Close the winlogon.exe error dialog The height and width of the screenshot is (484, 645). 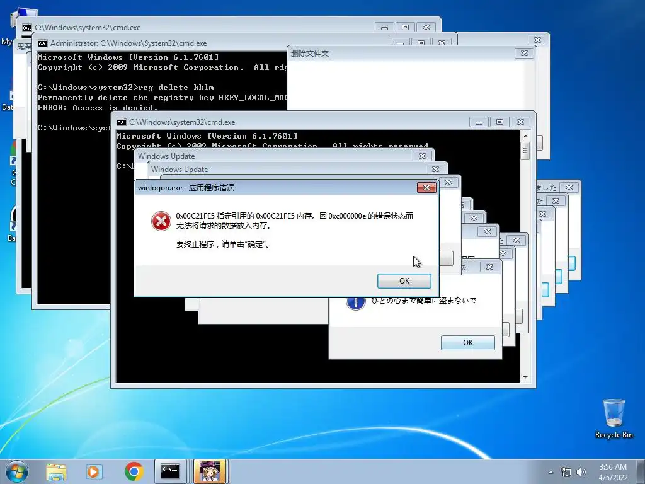[x=426, y=188]
